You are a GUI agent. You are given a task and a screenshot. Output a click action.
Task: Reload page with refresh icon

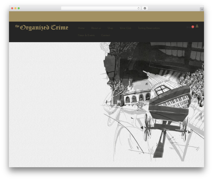click(x=138, y=8)
